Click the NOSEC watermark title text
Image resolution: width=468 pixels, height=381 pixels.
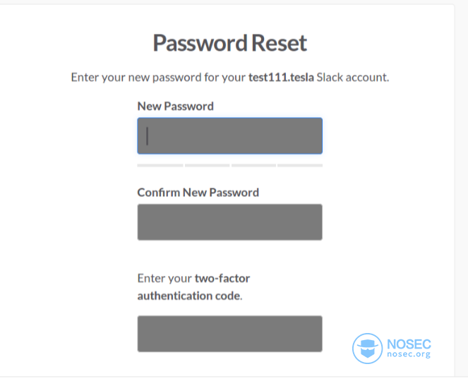pyautogui.click(x=409, y=344)
